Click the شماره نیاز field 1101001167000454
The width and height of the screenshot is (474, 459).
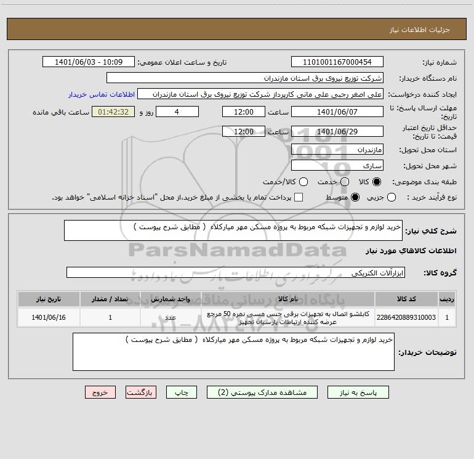pos(337,62)
